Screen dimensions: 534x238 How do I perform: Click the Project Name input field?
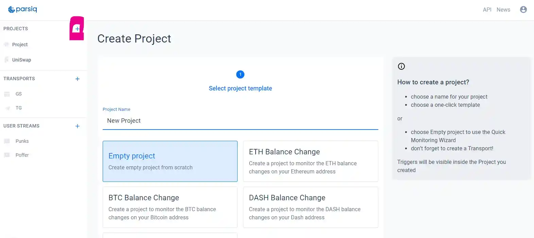[x=240, y=121]
